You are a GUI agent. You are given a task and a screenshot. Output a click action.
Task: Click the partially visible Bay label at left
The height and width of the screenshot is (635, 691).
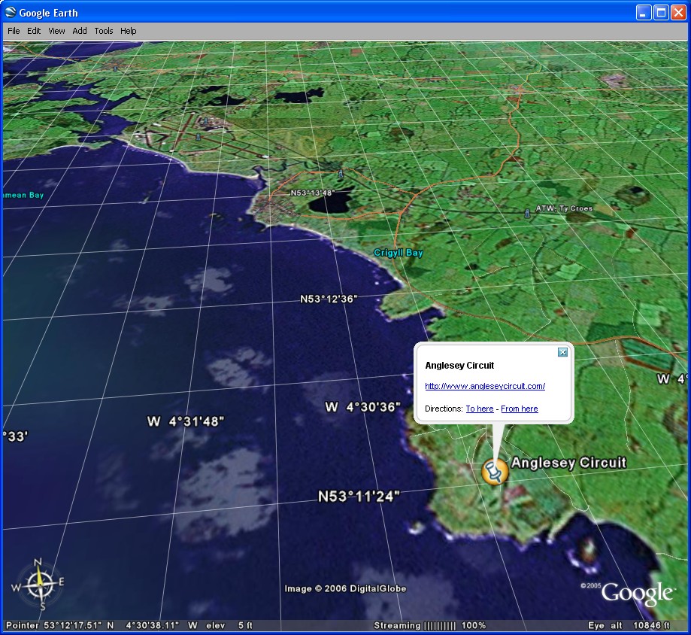(x=23, y=195)
